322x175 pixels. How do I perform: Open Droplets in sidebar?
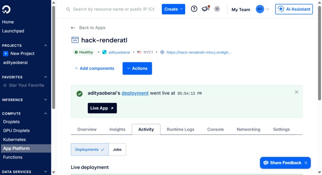[11, 122]
